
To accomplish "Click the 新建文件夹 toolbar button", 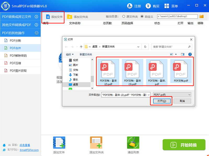I will pyautogui.click(x=86, y=54).
